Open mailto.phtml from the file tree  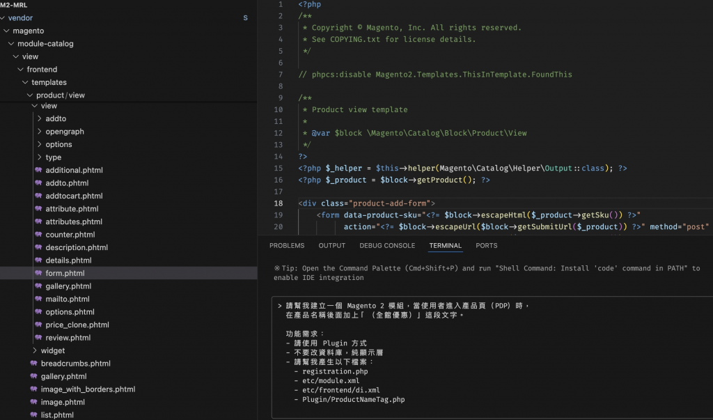coord(68,299)
